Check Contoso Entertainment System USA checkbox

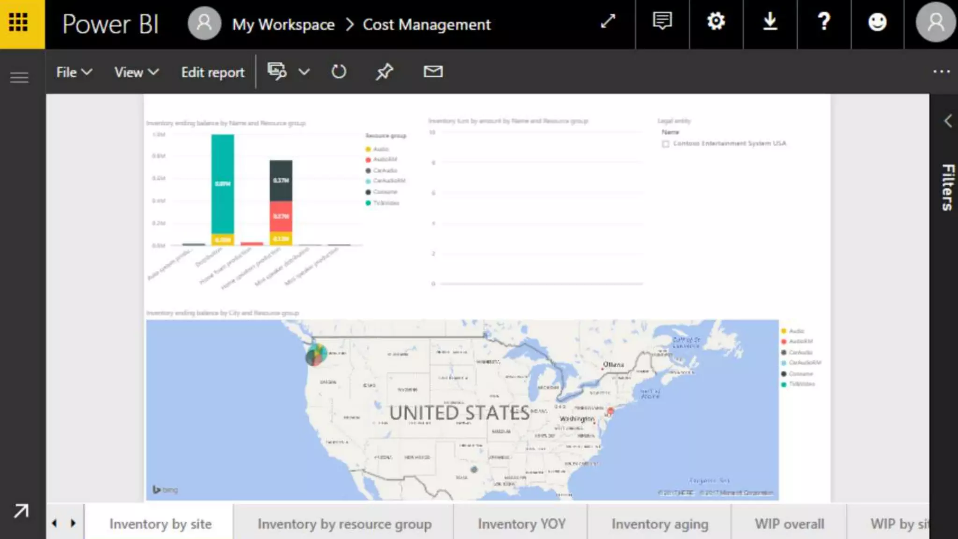coord(666,144)
